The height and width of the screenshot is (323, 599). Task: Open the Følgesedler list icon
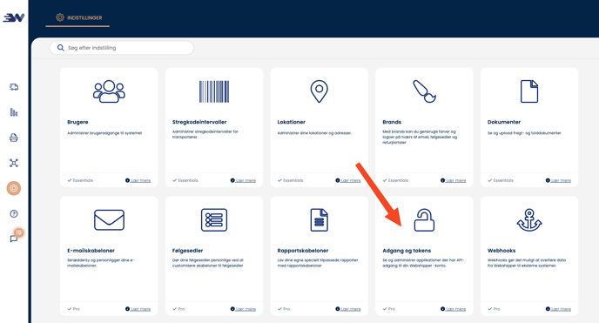[x=214, y=220]
